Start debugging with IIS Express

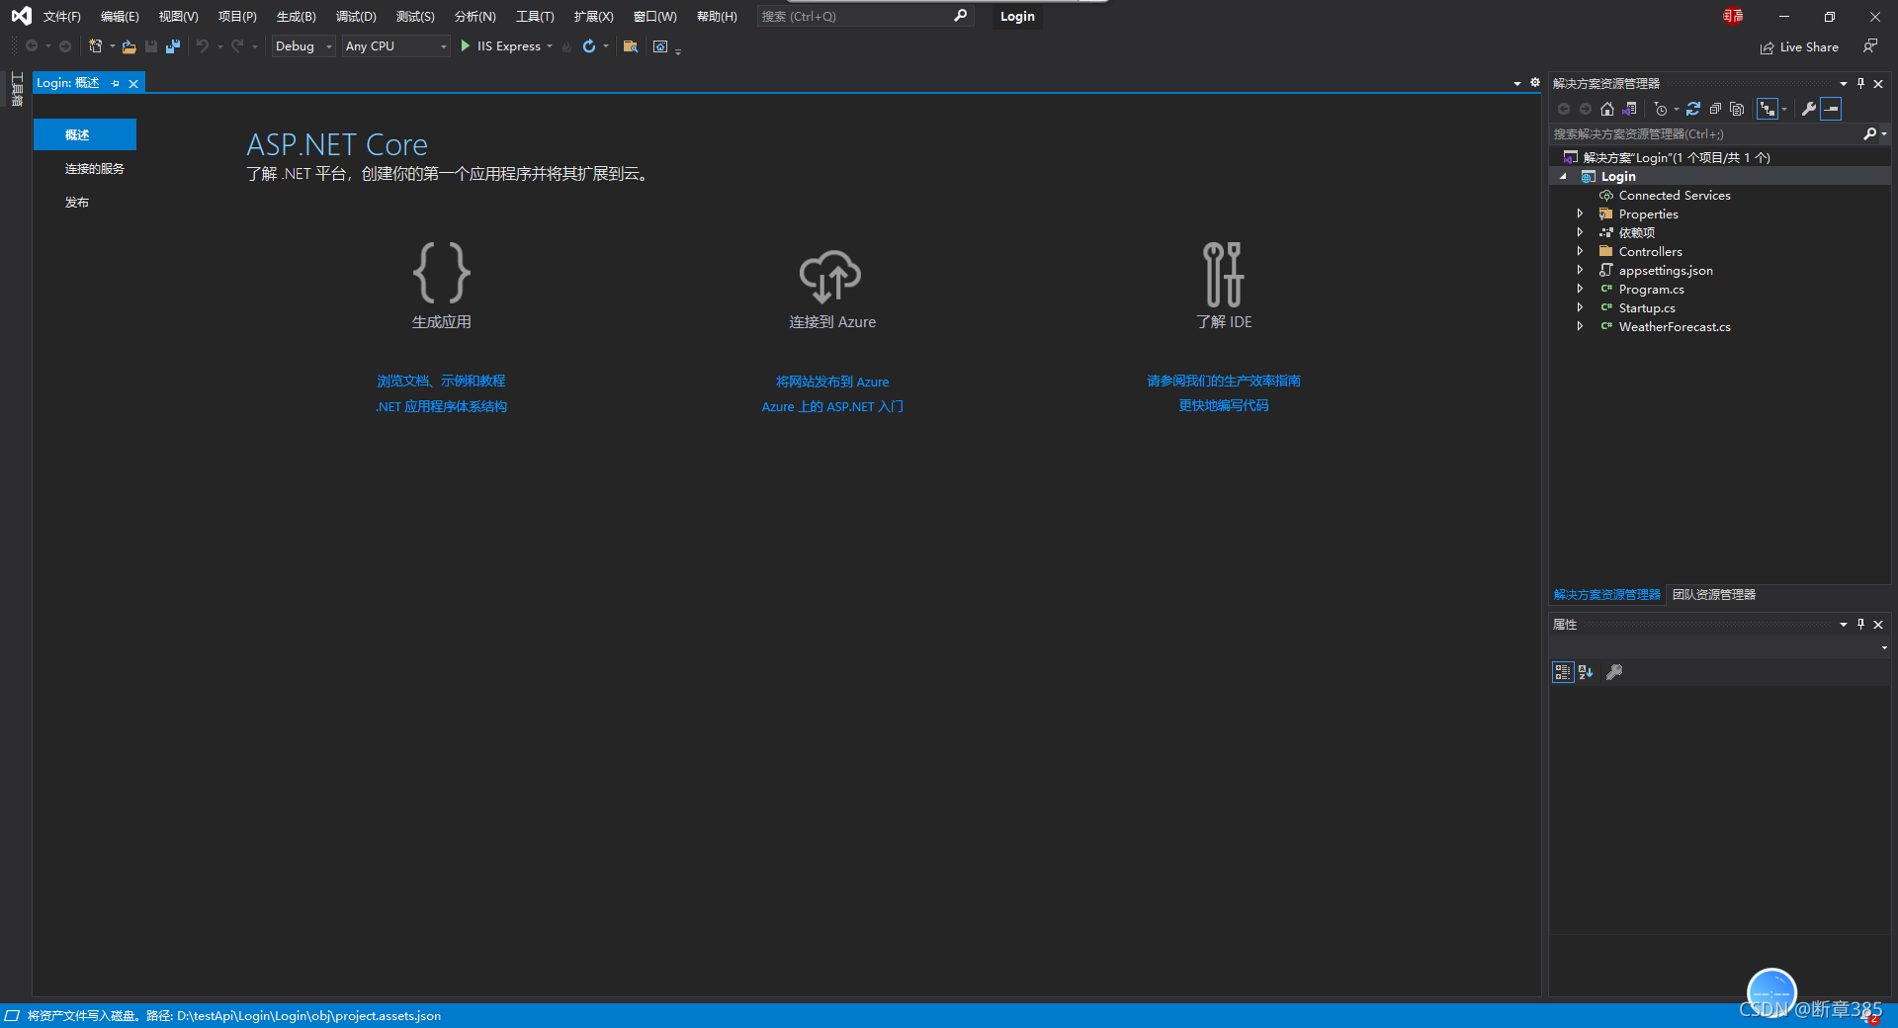500,46
